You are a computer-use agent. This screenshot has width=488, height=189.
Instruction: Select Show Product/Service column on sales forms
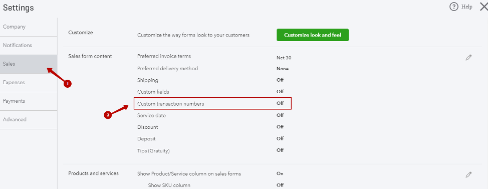tap(189, 174)
